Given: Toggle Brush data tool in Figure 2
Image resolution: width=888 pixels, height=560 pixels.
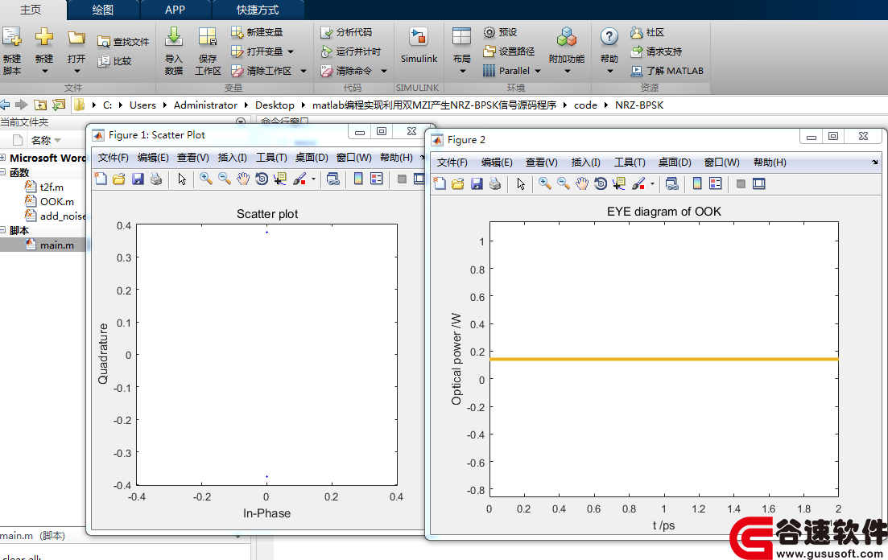Looking at the screenshot, I should [638, 183].
